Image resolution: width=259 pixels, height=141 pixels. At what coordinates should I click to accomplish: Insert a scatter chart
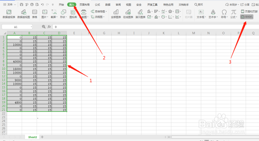click(170, 17)
